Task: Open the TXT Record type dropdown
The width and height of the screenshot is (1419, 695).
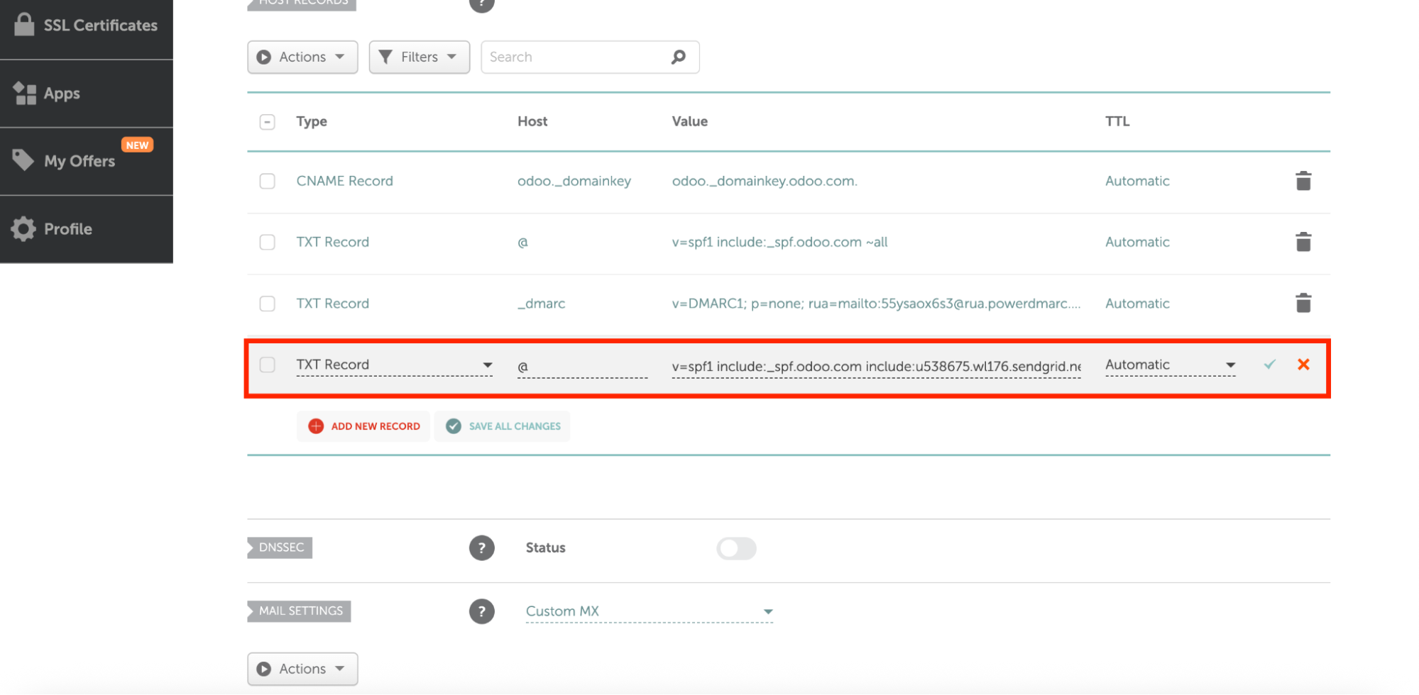Action: coord(488,365)
